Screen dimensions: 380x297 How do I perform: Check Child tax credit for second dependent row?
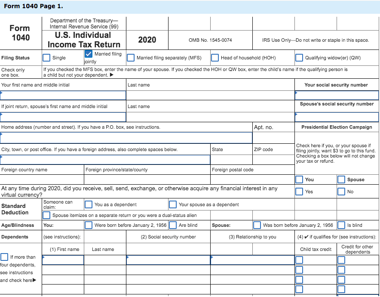[x=299, y=270]
